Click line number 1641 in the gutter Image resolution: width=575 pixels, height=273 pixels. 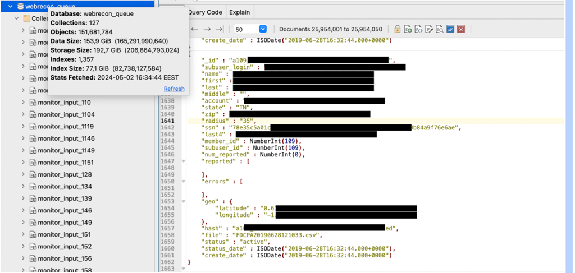click(x=167, y=121)
